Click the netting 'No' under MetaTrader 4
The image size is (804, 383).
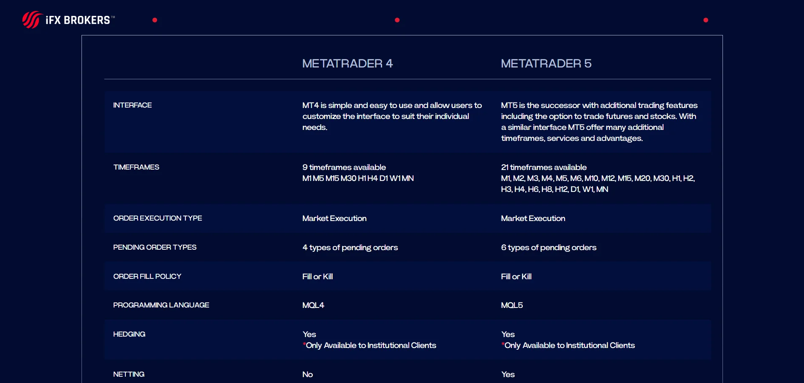coord(307,374)
